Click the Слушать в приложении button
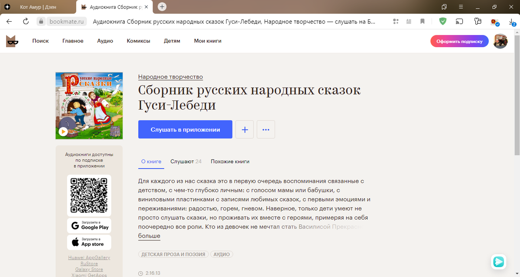Image resolution: width=520 pixels, height=277 pixels. [185, 129]
